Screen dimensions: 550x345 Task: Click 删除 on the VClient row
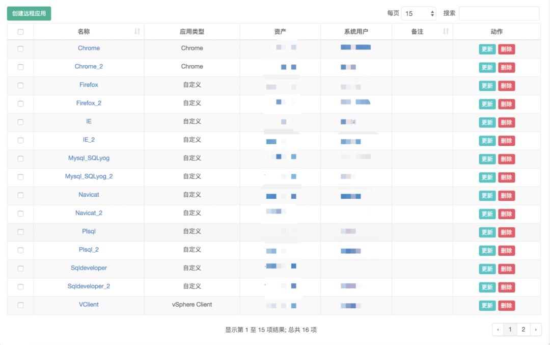[x=507, y=305]
